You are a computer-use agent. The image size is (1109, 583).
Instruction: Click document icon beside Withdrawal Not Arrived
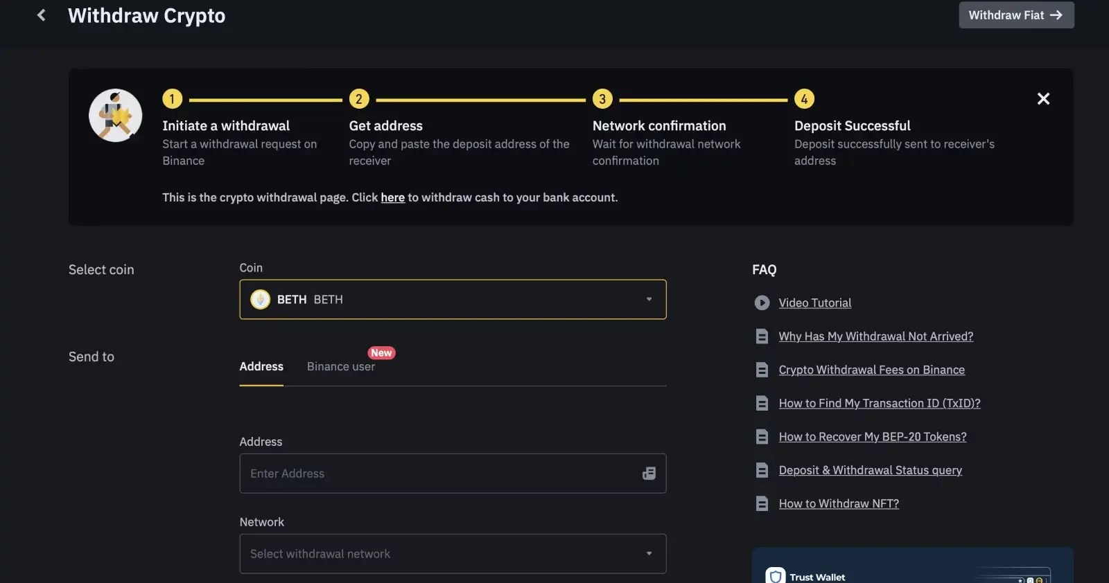coord(762,337)
